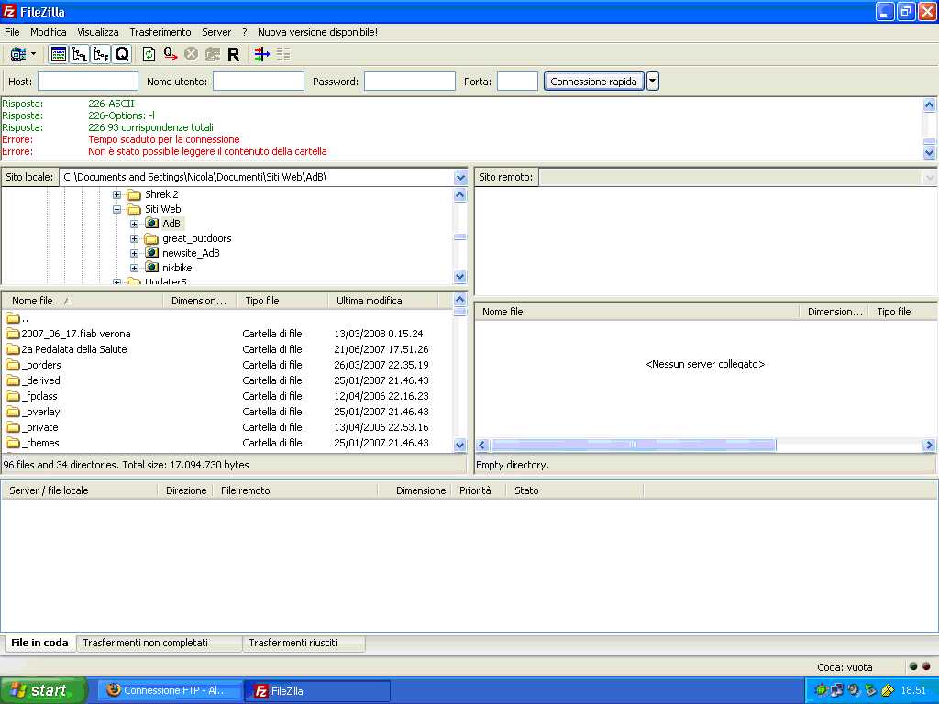Open the Modifica menu

click(x=49, y=32)
